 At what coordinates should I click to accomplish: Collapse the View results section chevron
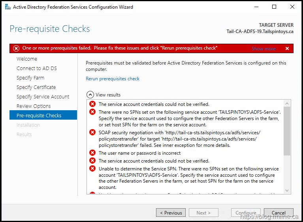(90, 94)
